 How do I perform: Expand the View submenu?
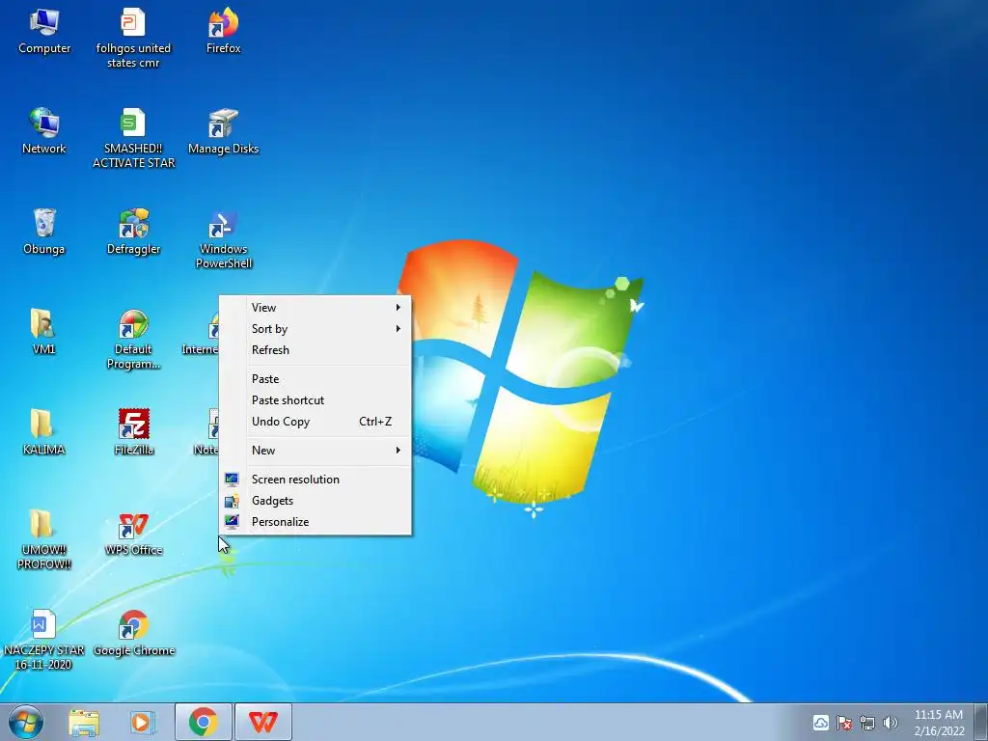(316, 308)
